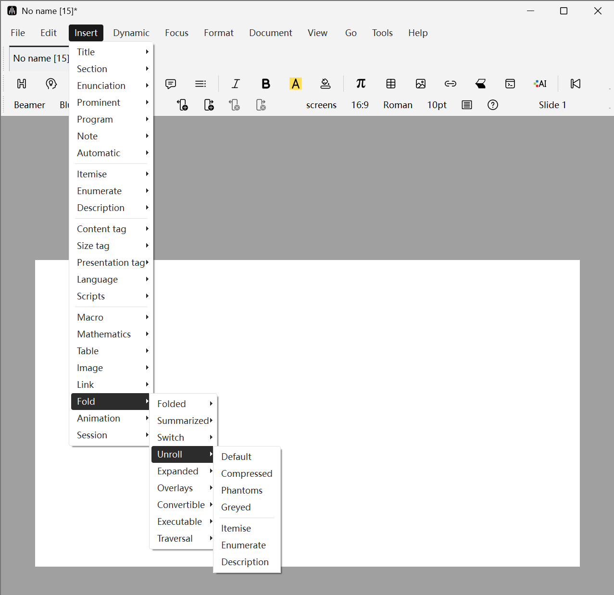The width and height of the screenshot is (614, 595).
Task: Select Compressed in Unroll submenu
Action: coord(247,473)
